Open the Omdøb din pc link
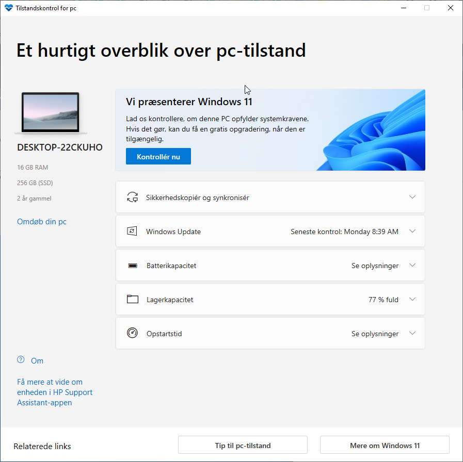This screenshot has width=463, height=462. [41, 222]
